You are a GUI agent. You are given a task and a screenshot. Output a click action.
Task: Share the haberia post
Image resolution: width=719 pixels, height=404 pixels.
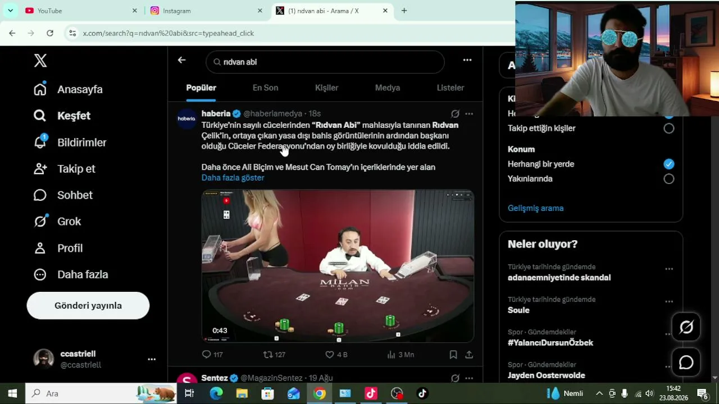[469, 355]
